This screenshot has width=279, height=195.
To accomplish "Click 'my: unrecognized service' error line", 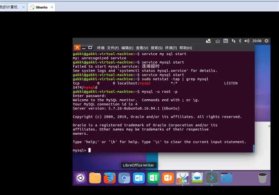I will [x=99, y=58].
